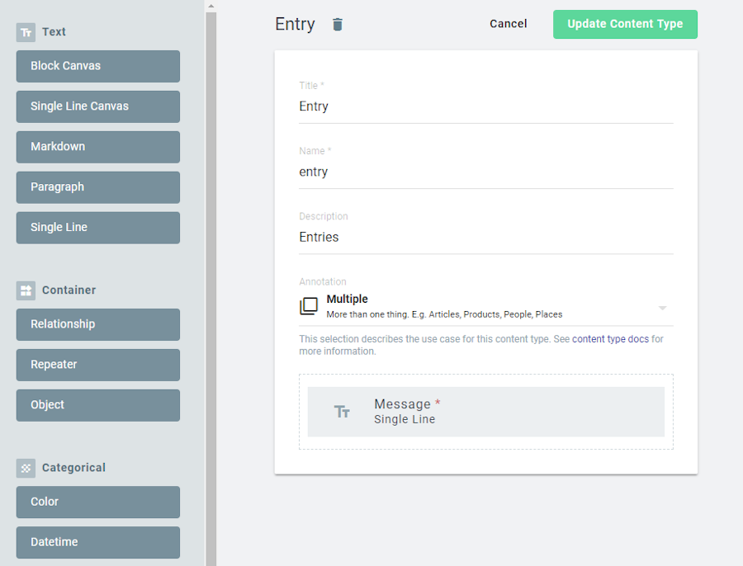Open the content type docs link
Image resolution: width=743 pixels, height=566 pixels.
pyautogui.click(x=610, y=339)
